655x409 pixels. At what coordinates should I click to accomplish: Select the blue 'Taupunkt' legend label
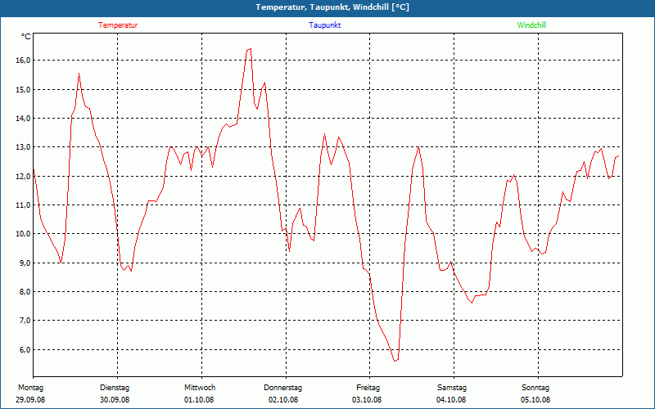(x=324, y=25)
